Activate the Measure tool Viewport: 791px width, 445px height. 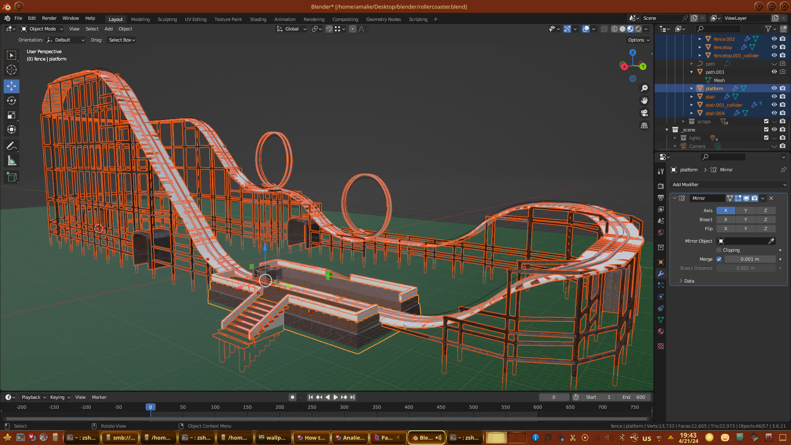point(12,161)
